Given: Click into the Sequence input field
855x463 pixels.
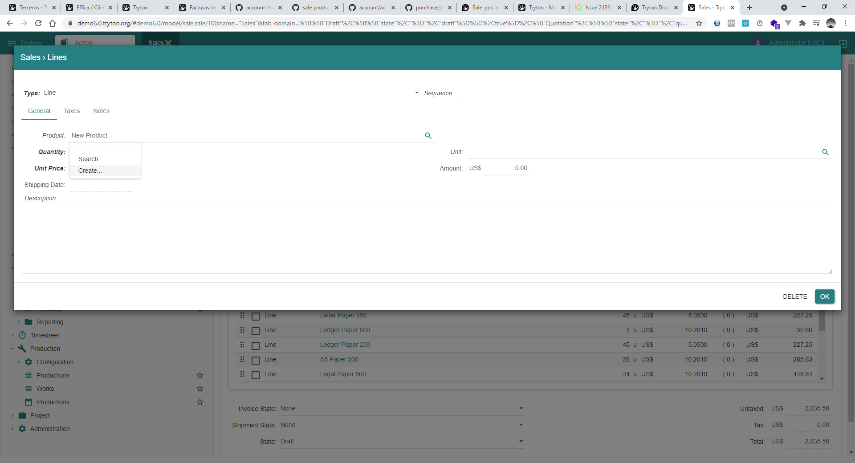Looking at the screenshot, I should 471,93.
